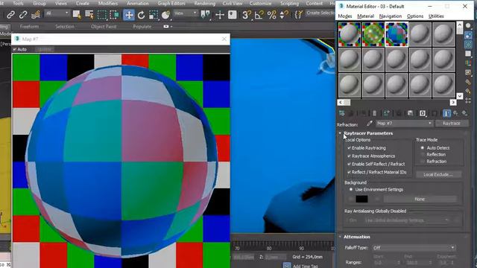
Task: Select Auto Detect trace mode
Action: (x=423, y=148)
